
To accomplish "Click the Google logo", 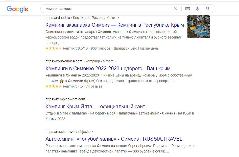I will tap(17, 9).
